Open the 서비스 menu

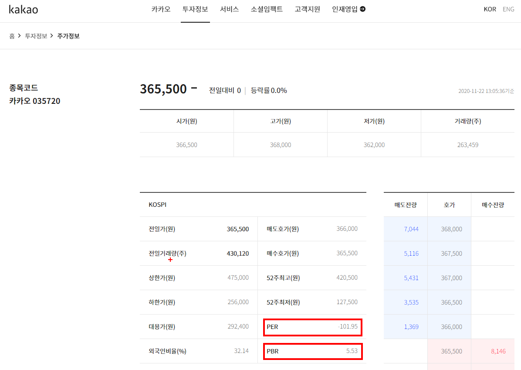tap(229, 9)
